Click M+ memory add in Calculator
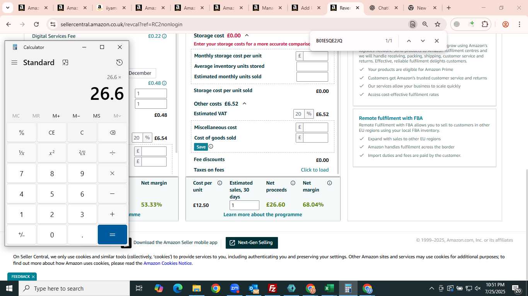 tap(56, 116)
